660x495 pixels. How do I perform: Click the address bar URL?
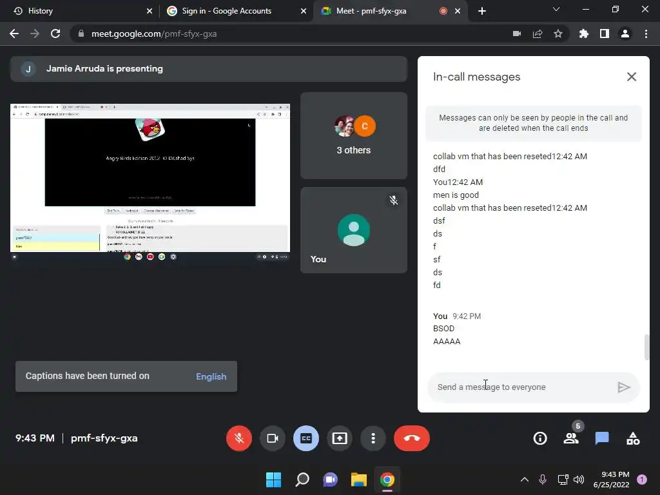click(154, 34)
